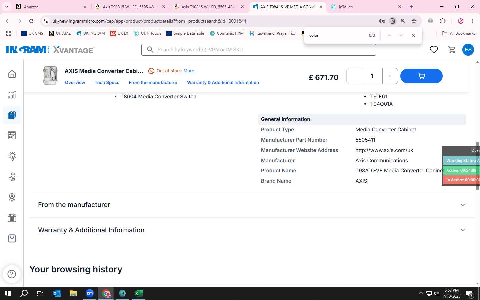
Task: Open the wishlist heart icon
Action: (434, 50)
